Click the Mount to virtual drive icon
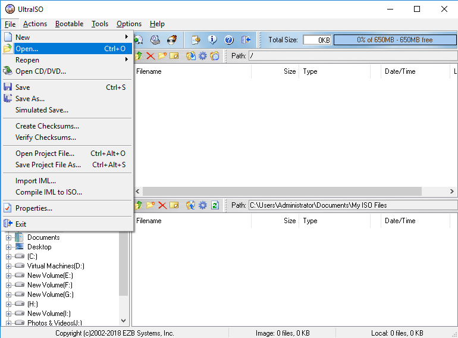 [x=155, y=40]
